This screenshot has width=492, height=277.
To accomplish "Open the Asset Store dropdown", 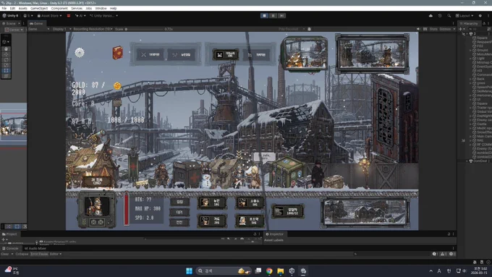I will click(50, 16).
